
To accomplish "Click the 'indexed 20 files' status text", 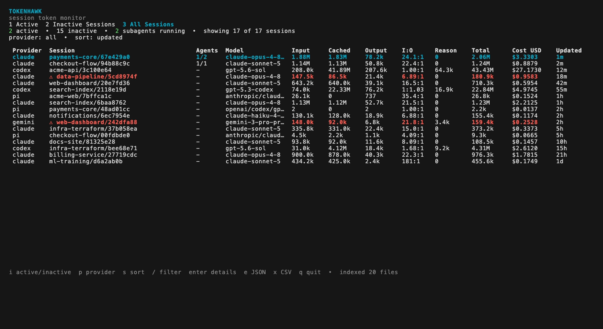I will 369,272.
